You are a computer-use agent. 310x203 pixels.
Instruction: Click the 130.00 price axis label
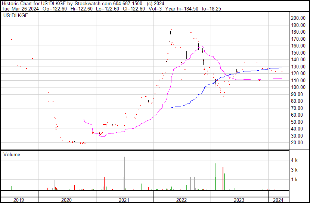click(x=298, y=67)
